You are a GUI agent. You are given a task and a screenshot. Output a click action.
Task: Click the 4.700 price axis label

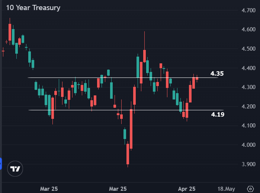pyautogui.click(x=248, y=10)
